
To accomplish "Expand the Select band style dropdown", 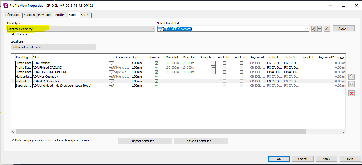I will [306, 29].
